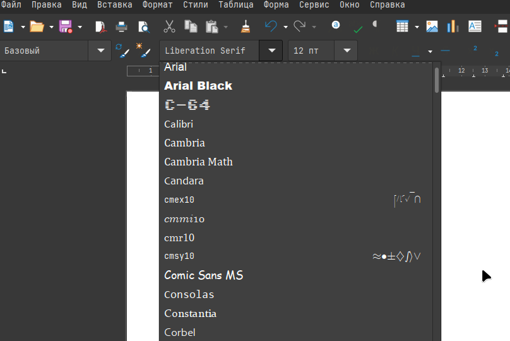Screen dimensions: 510x341
Task: Open the 12 пт font size dropdown
Action: point(347,51)
